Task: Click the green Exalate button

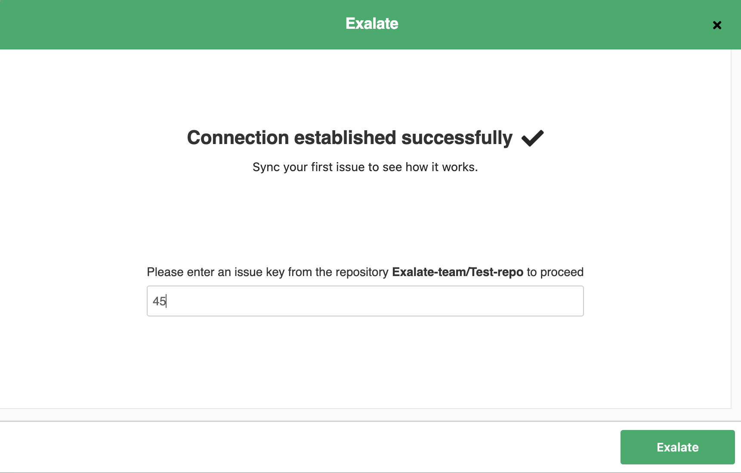Action: [677, 447]
